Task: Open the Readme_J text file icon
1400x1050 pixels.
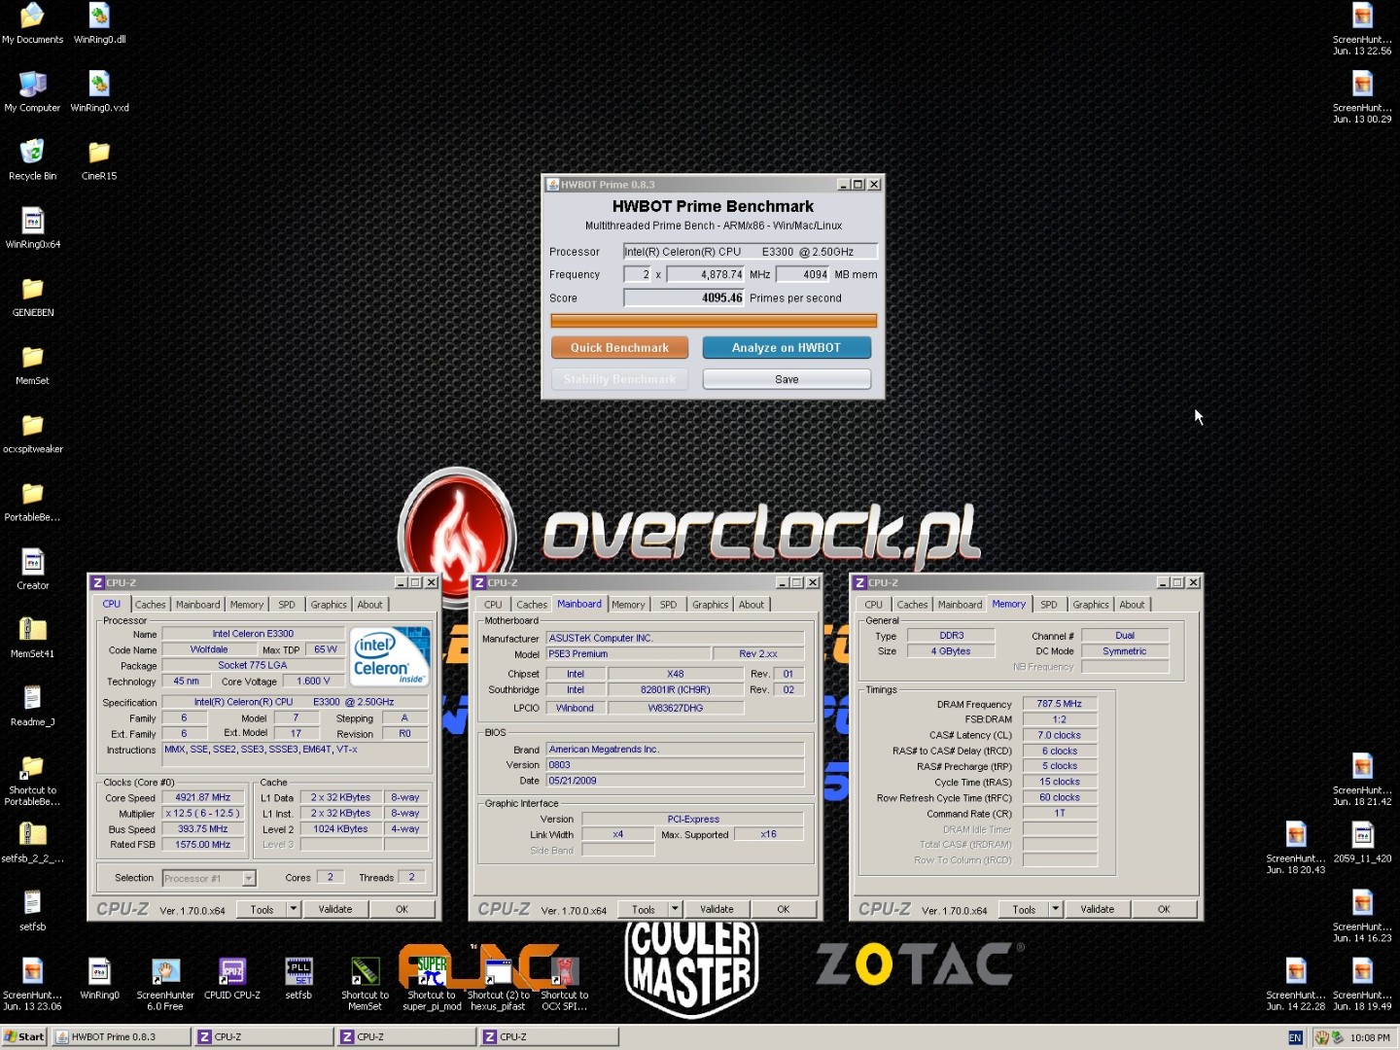Action: point(32,705)
